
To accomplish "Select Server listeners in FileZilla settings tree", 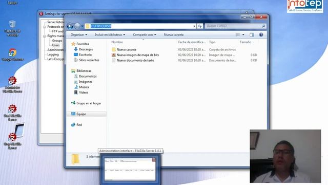I will coord(55,22).
